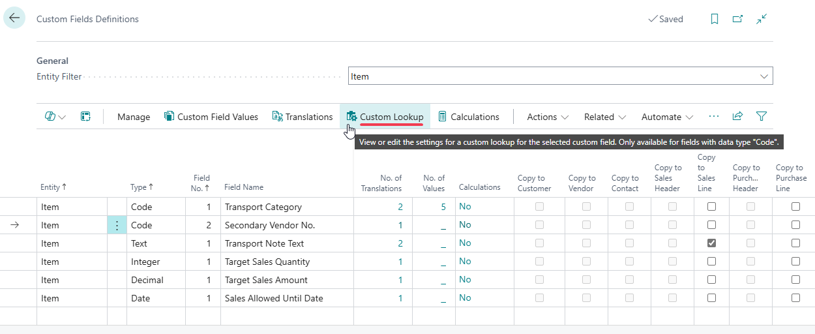Screen dimensions: 815x334
Task: Open page in new window icon
Action: 737,19
